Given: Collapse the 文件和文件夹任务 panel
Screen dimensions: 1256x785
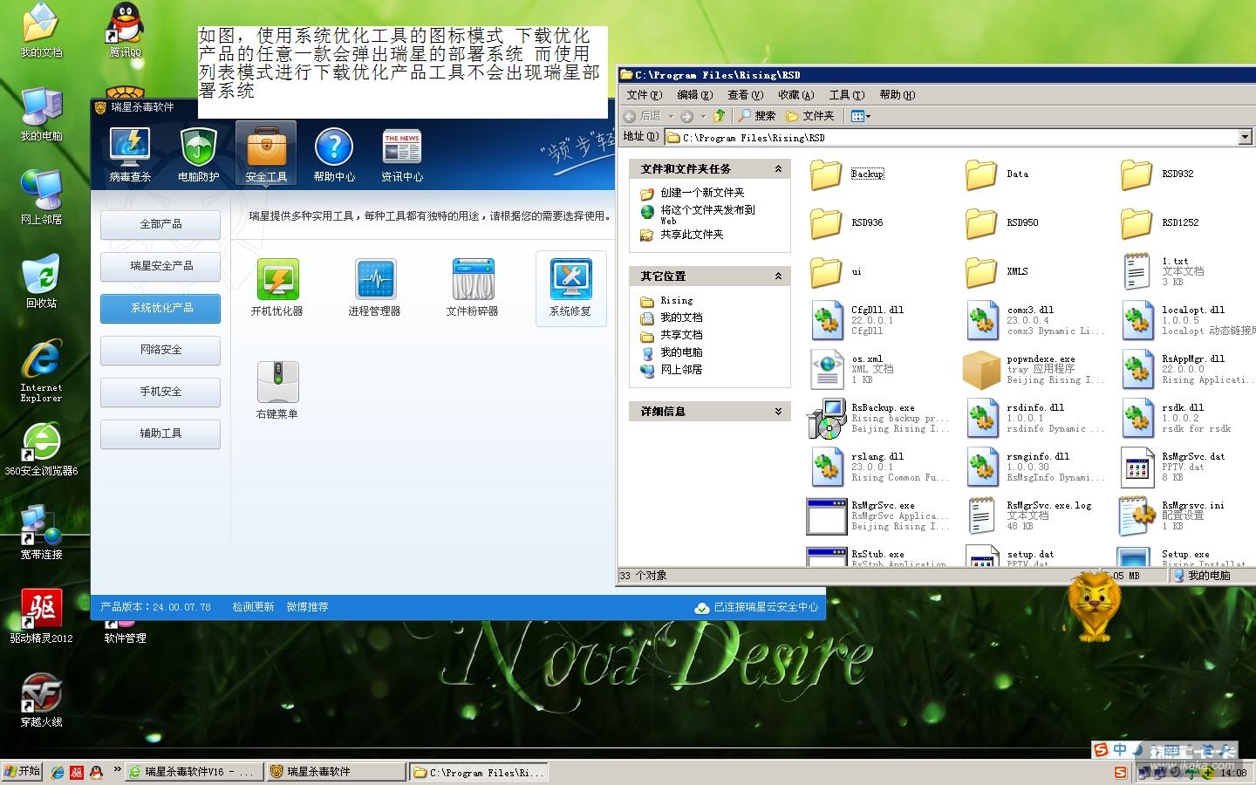Looking at the screenshot, I should coord(778,169).
